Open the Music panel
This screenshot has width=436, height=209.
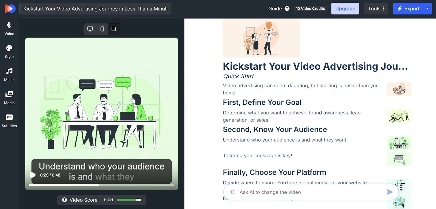pyautogui.click(x=9, y=75)
